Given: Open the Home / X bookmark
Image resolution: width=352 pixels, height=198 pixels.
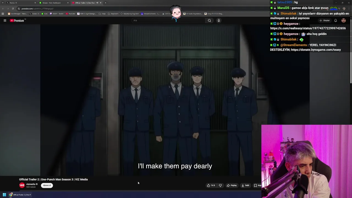Looking at the screenshot, I should pos(34,13).
